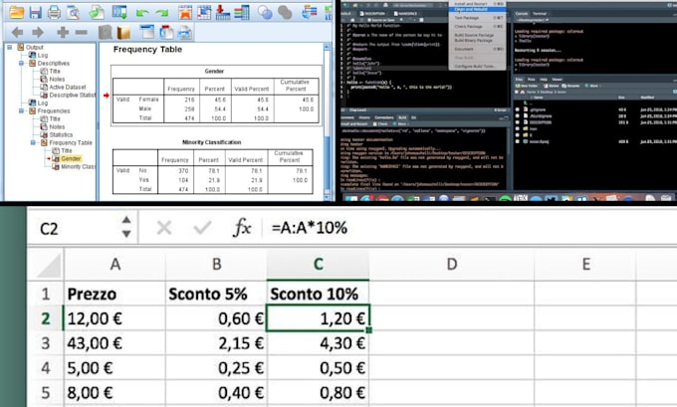
Task: Click the brown book Hide icon
Action: point(123,32)
